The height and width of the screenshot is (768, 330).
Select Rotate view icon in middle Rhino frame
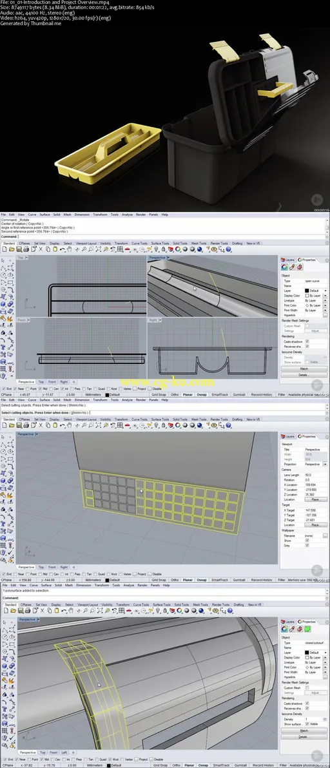coord(78,426)
